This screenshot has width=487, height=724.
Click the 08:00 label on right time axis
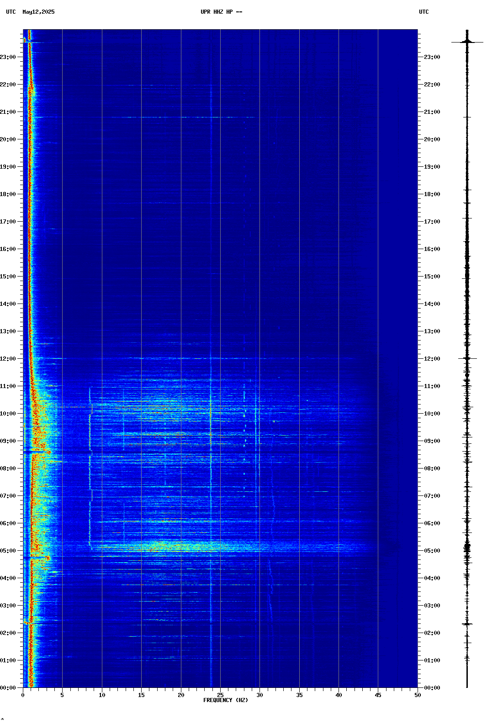tap(432, 468)
